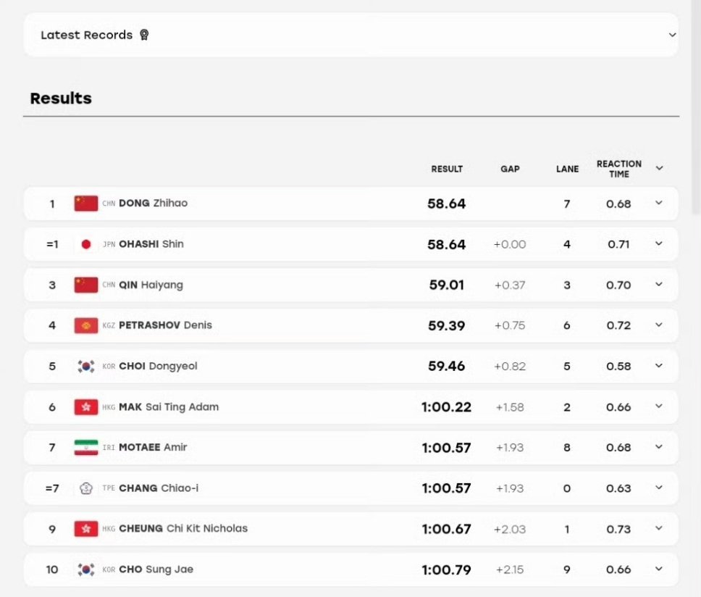This screenshot has width=701, height=597.
Task: Expand CHO Sung Jae row chevron
Action: 658,569
